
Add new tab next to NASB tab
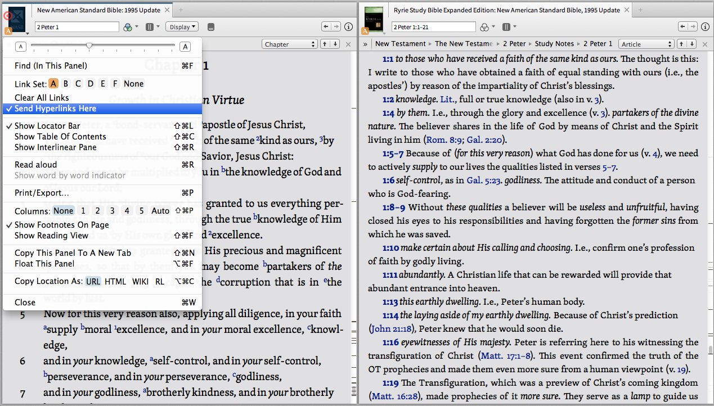click(x=181, y=10)
